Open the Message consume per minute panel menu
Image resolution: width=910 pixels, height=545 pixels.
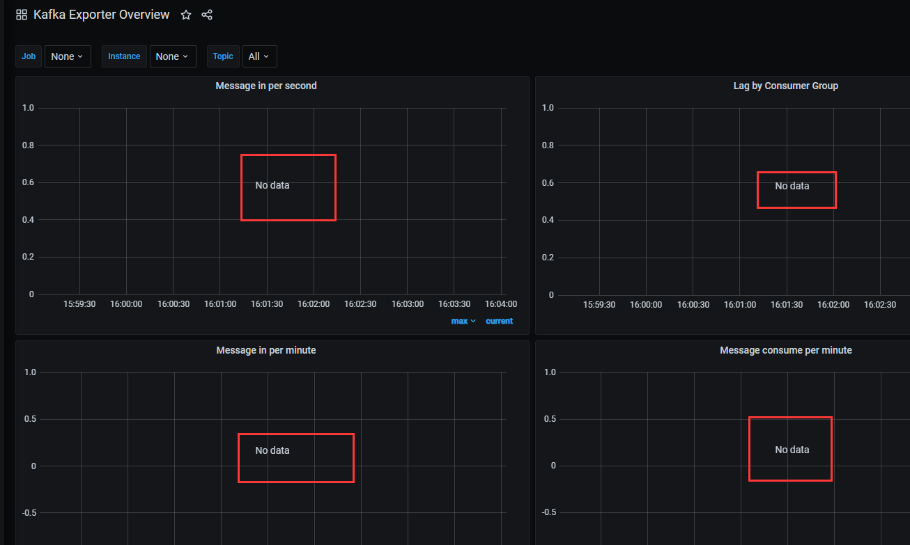click(786, 350)
